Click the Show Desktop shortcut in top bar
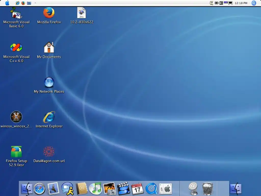This screenshot has width=261, height=196. 29,3
